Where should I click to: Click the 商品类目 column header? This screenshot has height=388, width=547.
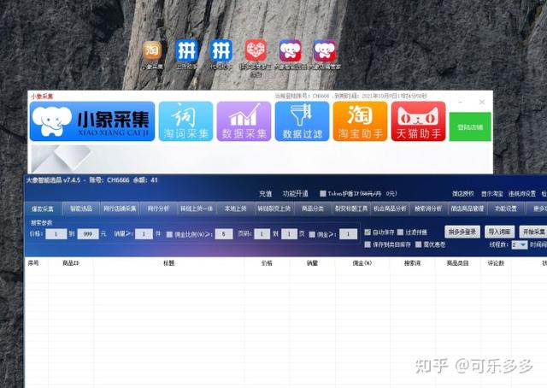click(457, 263)
